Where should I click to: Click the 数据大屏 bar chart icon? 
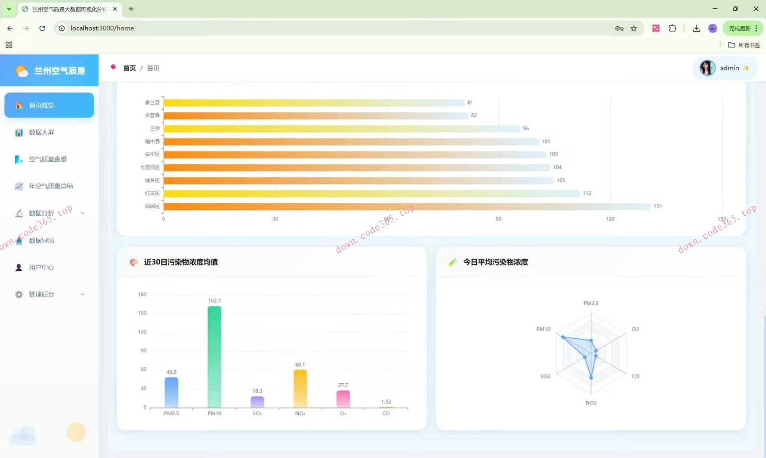pos(19,132)
